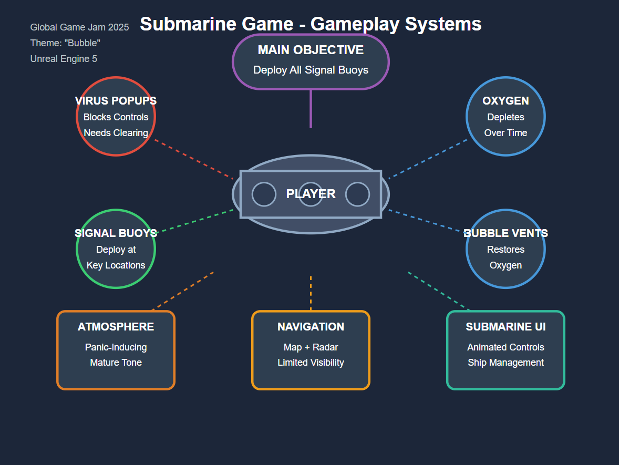This screenshot has width=619, height=465.
Task: Click the "Mature Tone" text
Action: (116, 363)
